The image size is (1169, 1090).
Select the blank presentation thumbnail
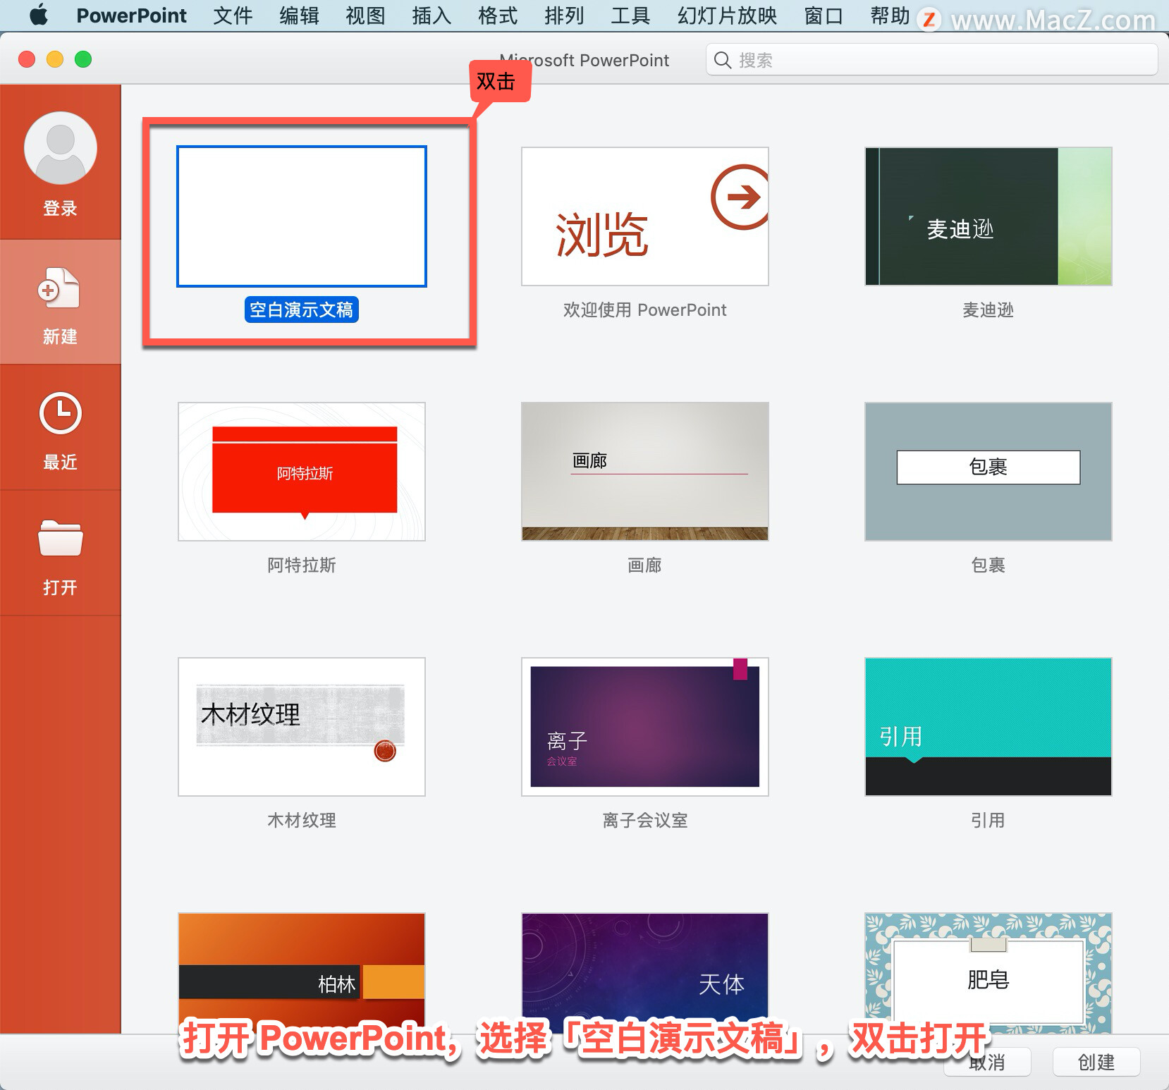pos(302,216)
